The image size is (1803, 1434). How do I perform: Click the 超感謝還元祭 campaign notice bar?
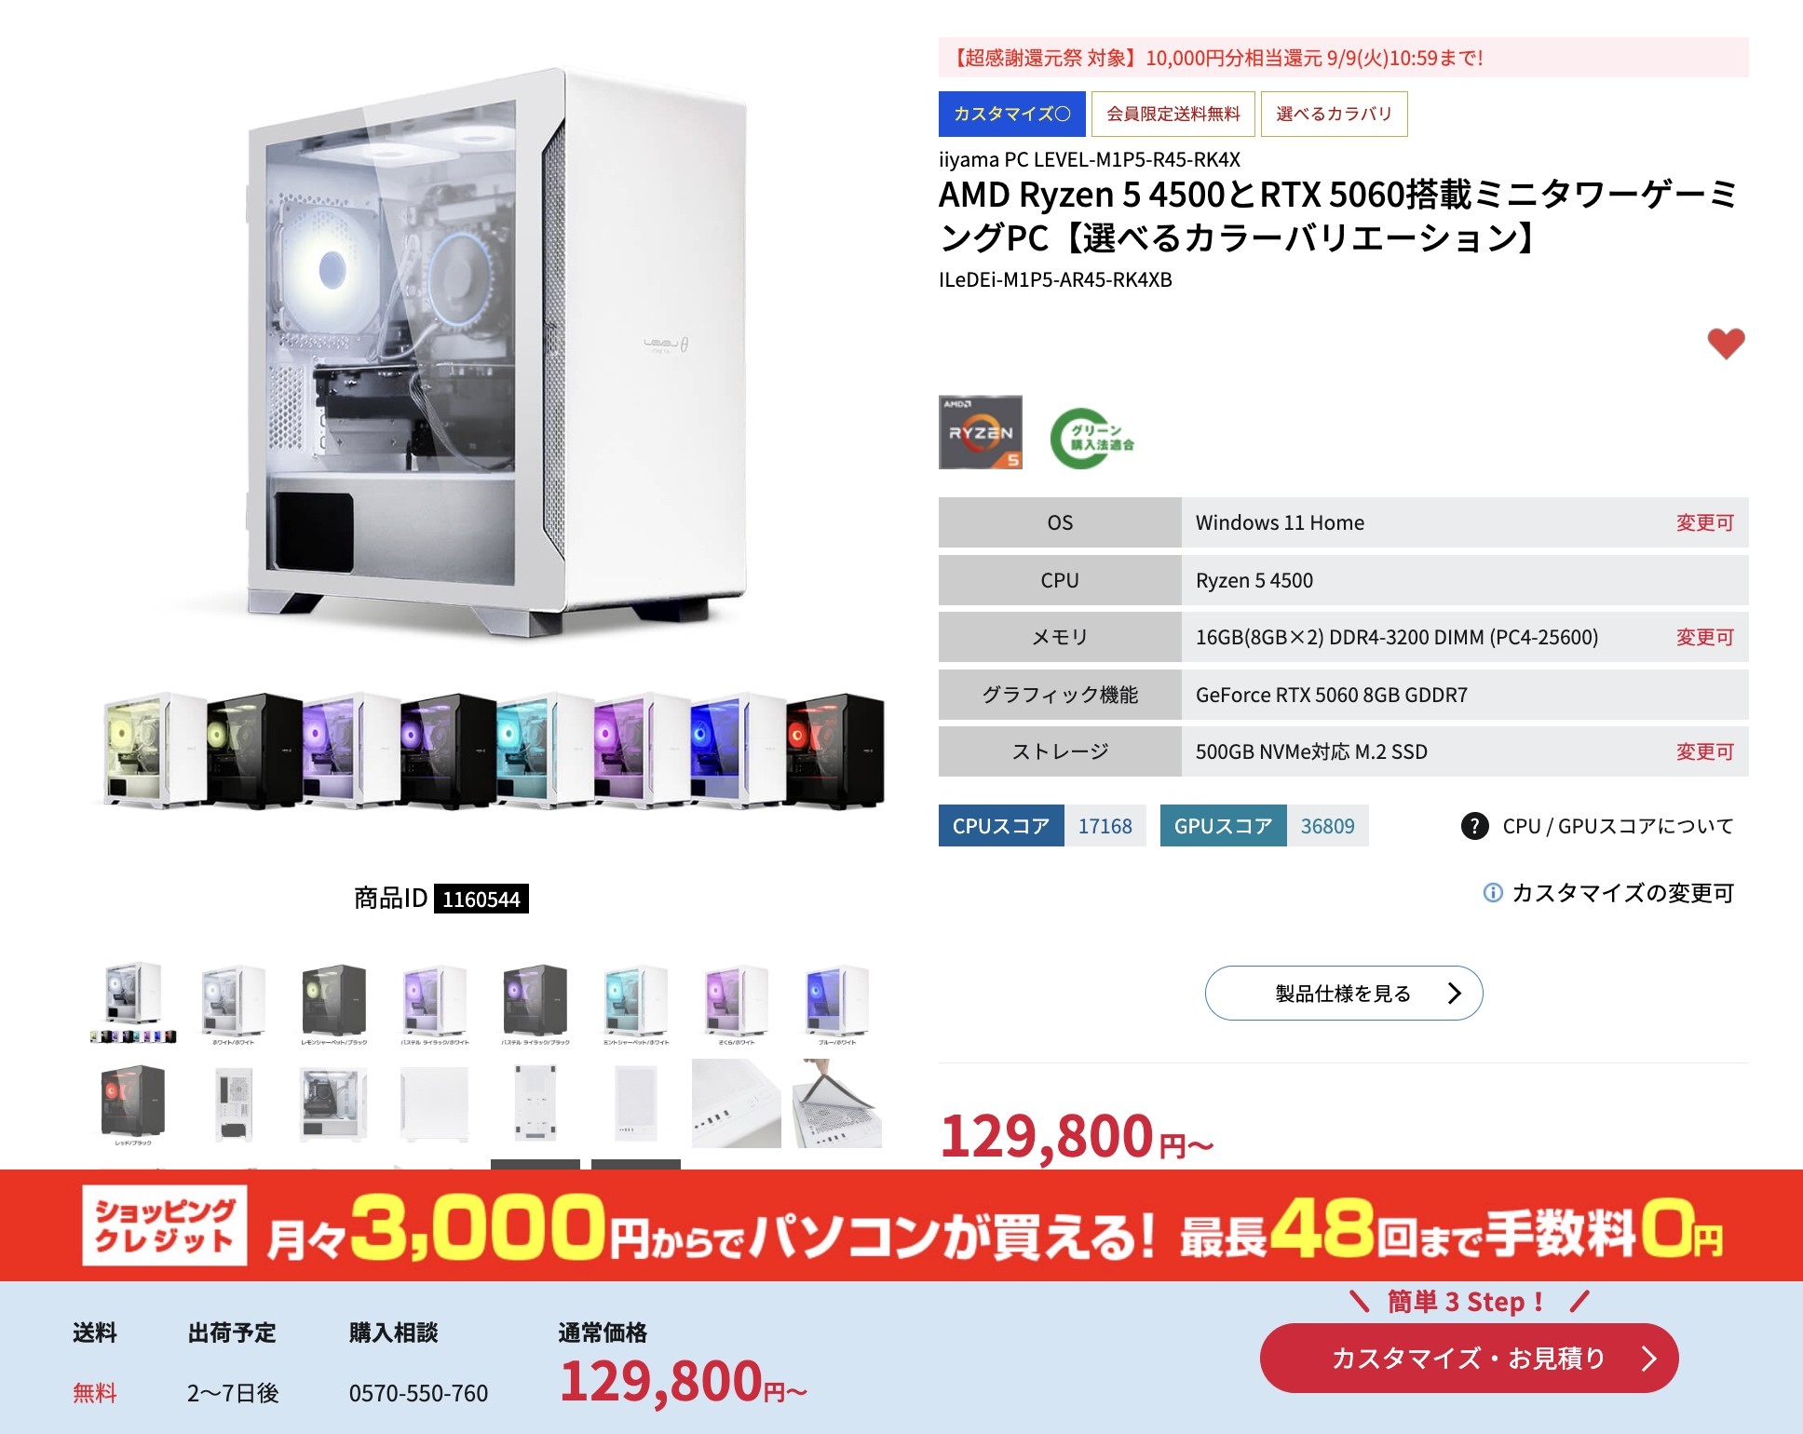tap(1344, 58)
